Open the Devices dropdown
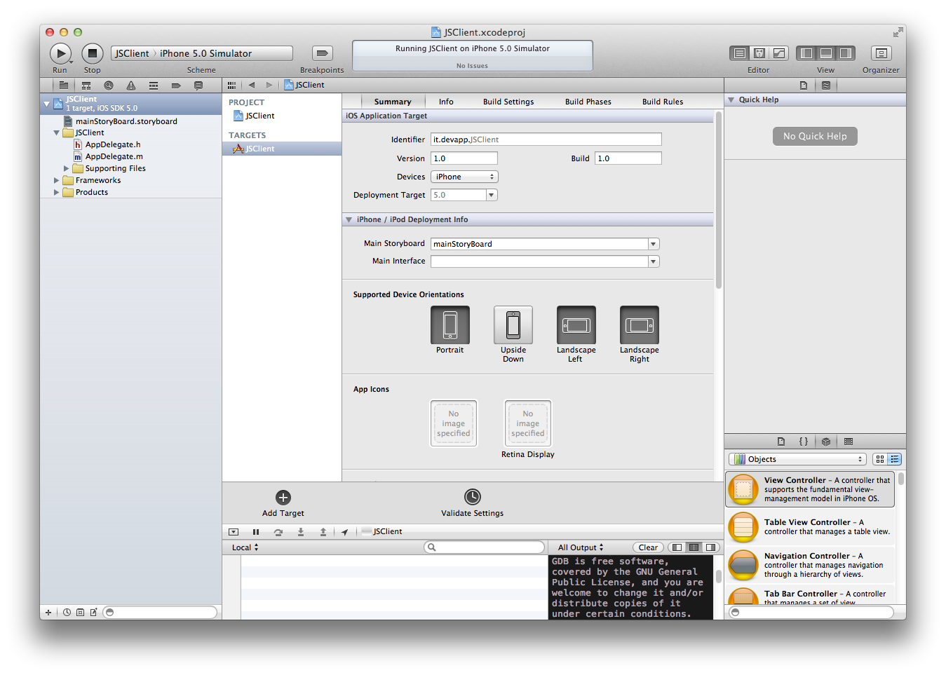Image resolution: width=946 pixels, height=675 pixels. pos(464,177)
